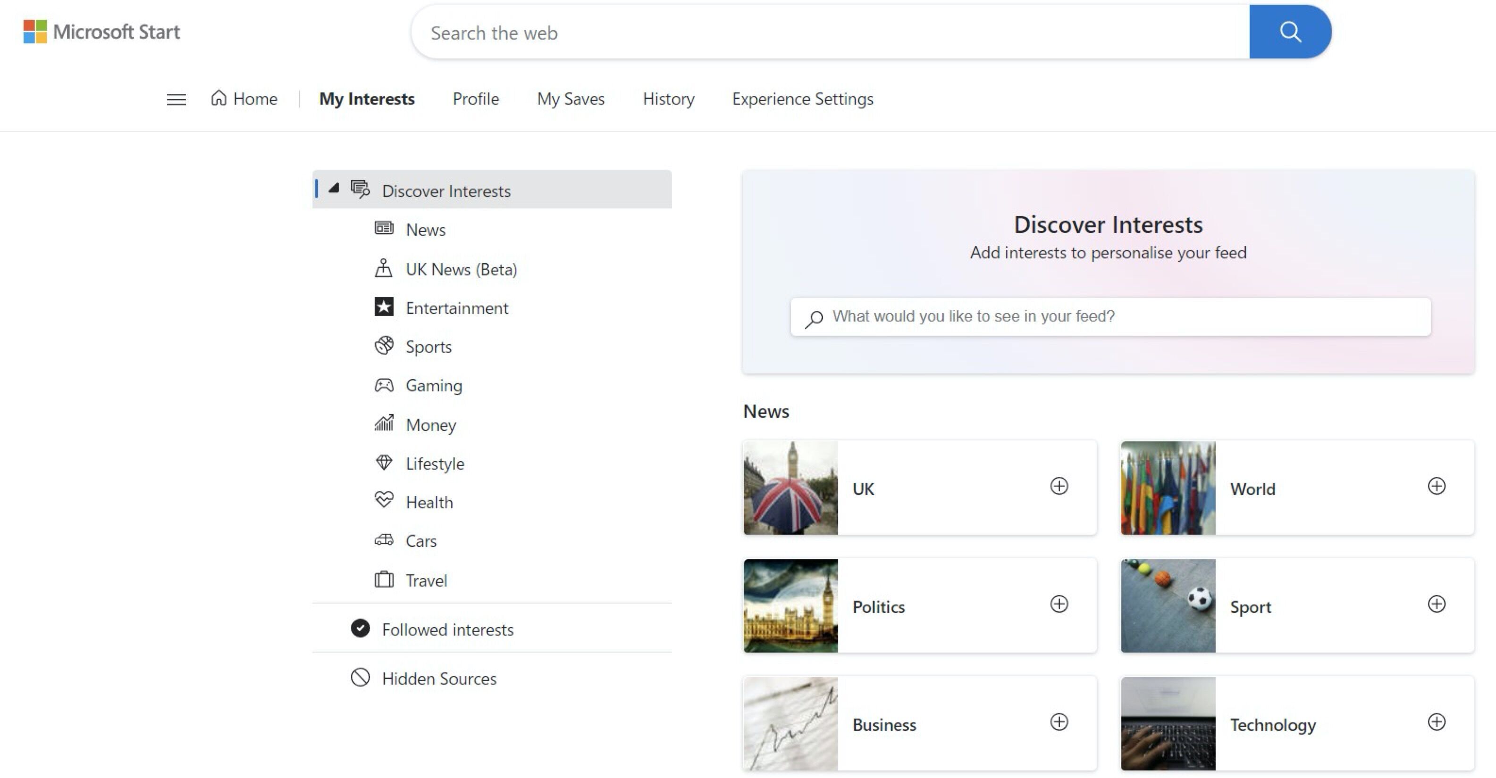1496x778 pixels.
Task: Click the Travel suitcase icon
Action: (384, 579)
